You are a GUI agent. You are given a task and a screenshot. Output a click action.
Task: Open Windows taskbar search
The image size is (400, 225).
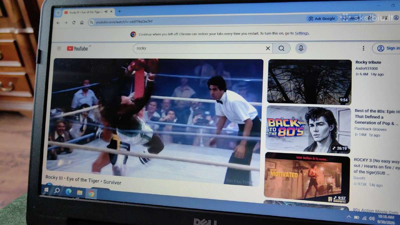[57, 191]
